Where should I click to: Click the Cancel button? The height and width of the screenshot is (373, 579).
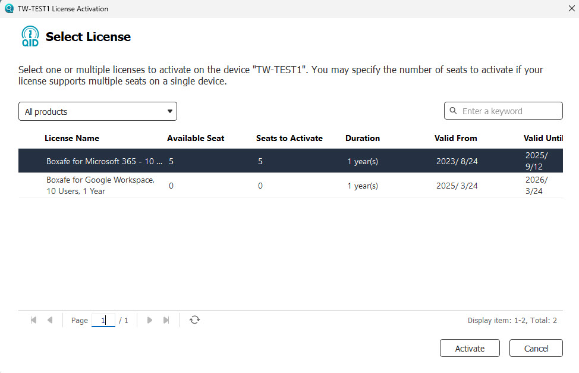[536, 349]
